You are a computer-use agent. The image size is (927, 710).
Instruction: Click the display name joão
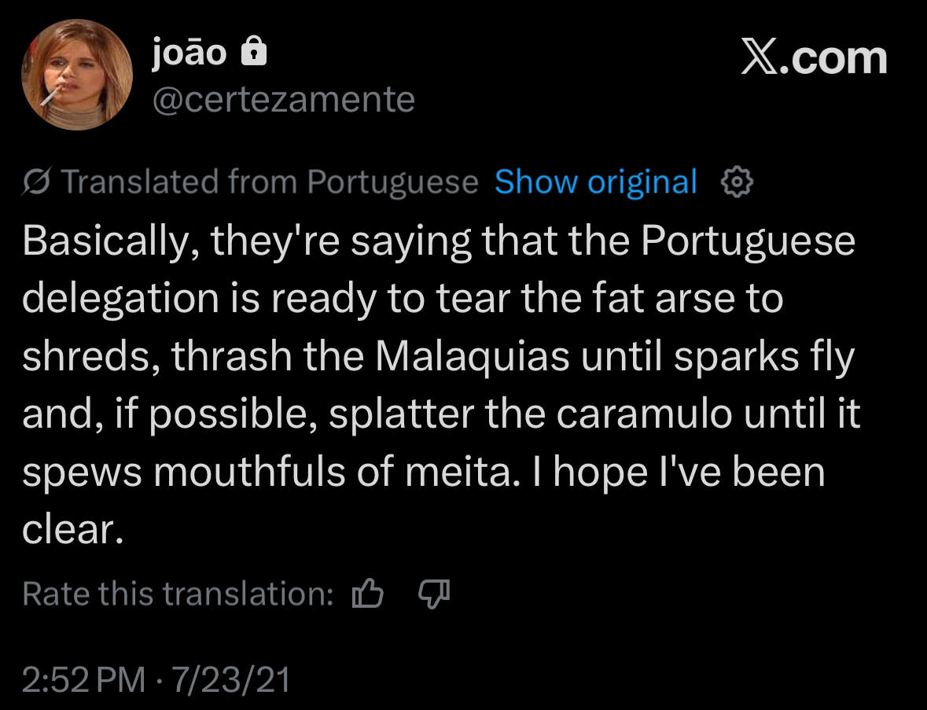pos(189,53)
